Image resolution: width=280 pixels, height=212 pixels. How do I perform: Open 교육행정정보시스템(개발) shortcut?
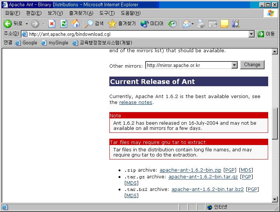102,43
